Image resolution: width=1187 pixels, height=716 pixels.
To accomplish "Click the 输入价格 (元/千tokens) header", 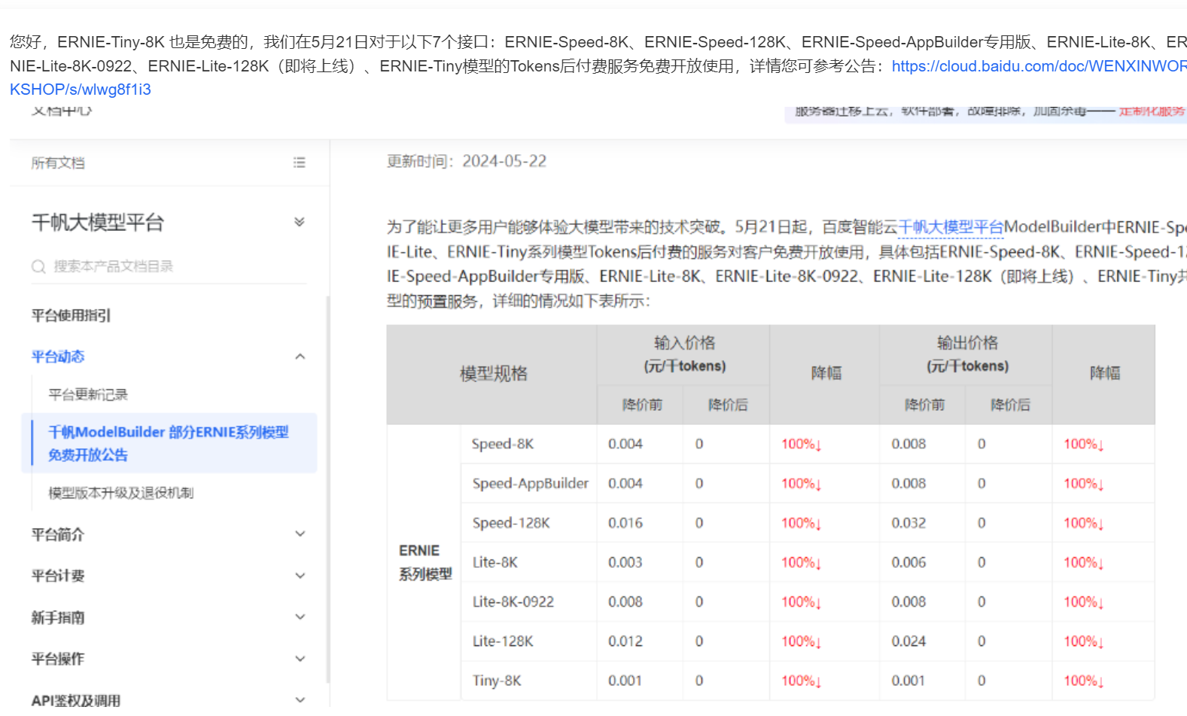I will (x=684, y=354).
